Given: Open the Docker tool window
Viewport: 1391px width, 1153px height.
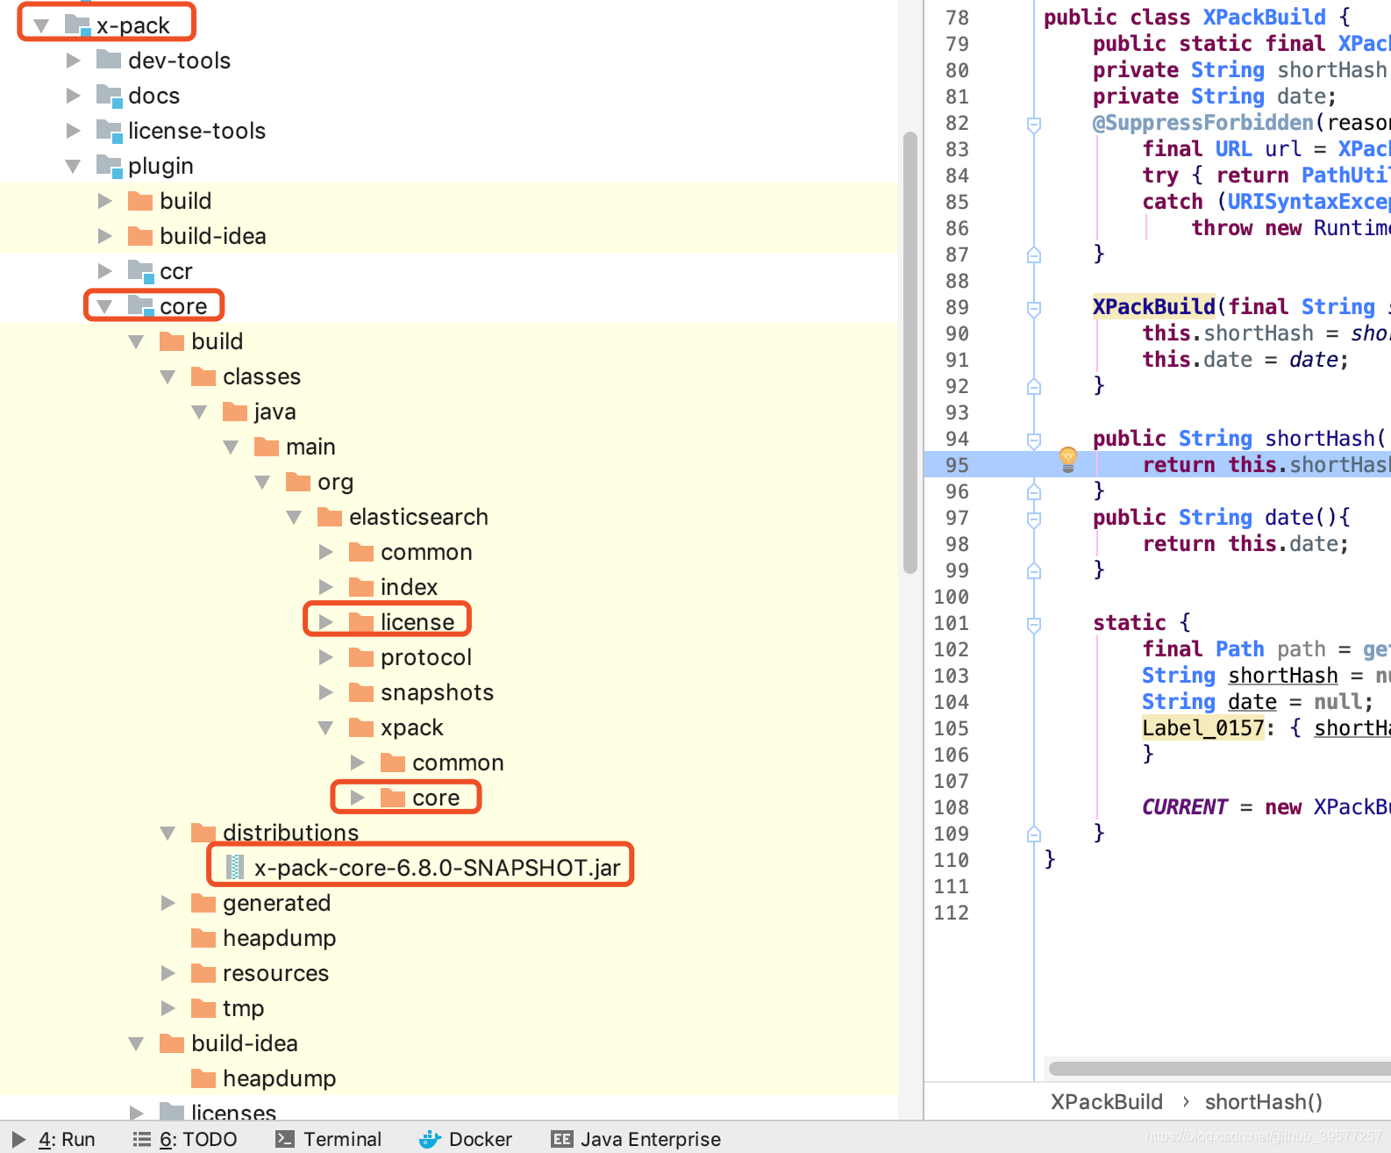Looking at the screenshot, I should point(467,1139).
